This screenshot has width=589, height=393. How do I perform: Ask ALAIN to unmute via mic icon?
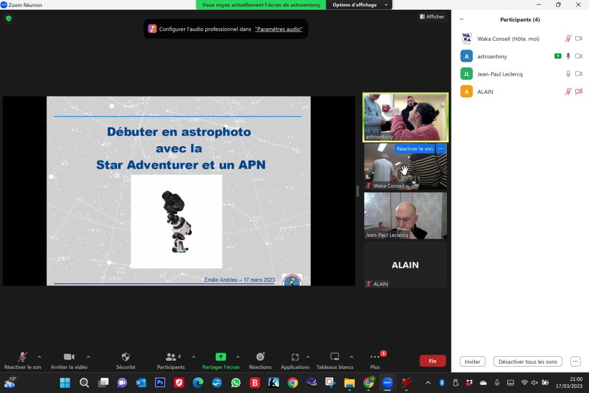tap(568, 91)
